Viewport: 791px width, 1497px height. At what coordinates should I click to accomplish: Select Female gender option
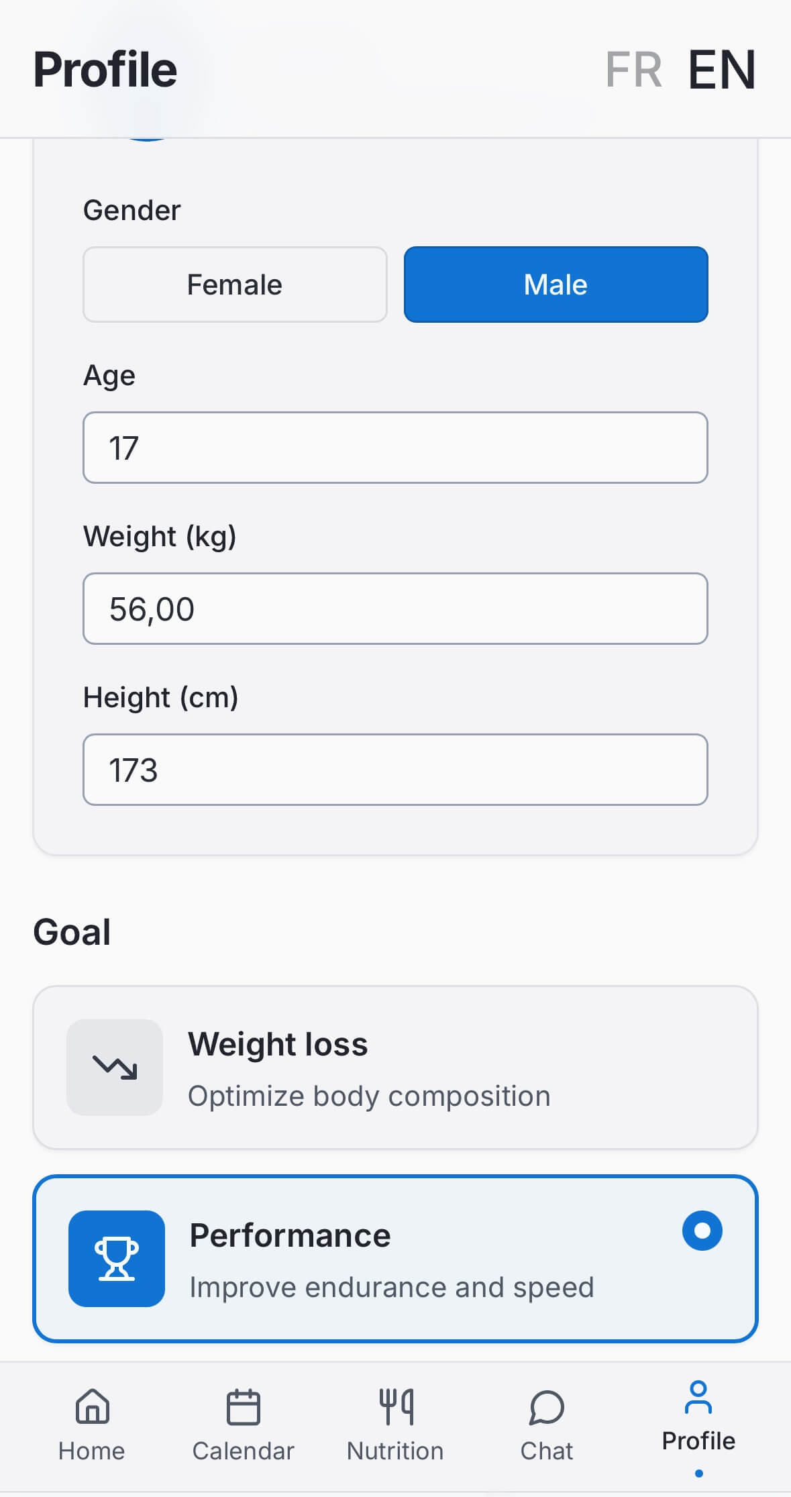235,285
